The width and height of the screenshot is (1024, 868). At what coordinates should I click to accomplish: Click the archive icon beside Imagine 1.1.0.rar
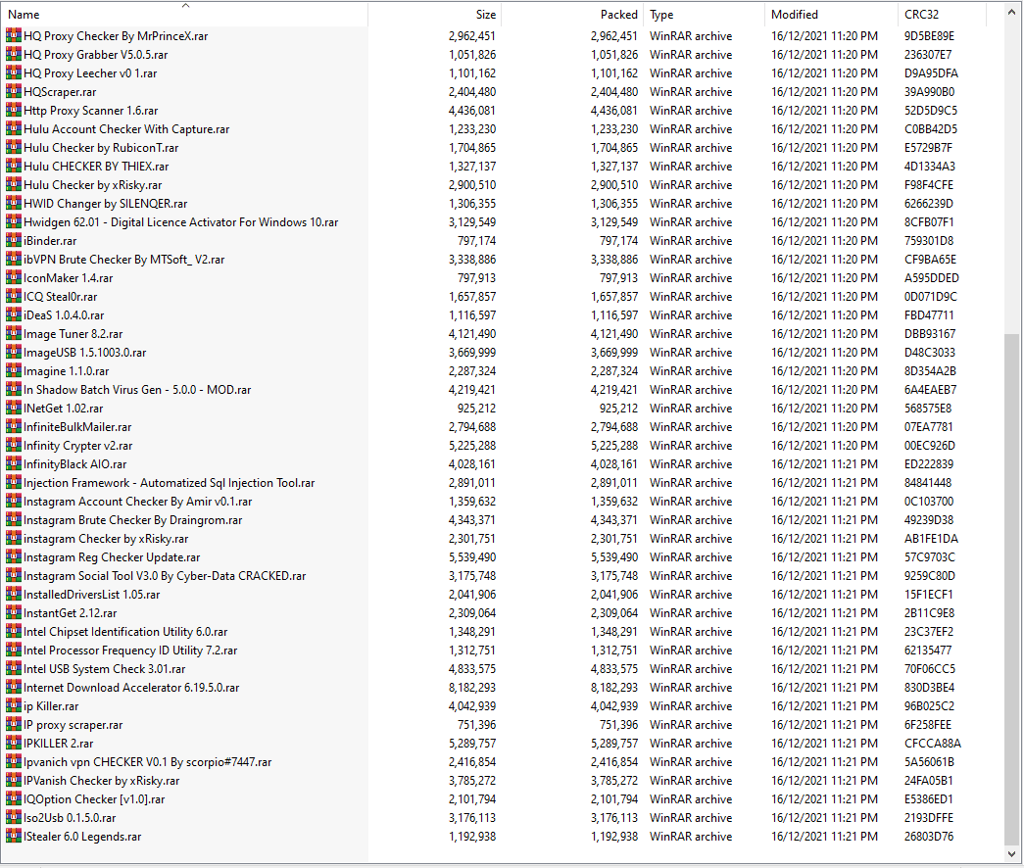click(13, 371)
